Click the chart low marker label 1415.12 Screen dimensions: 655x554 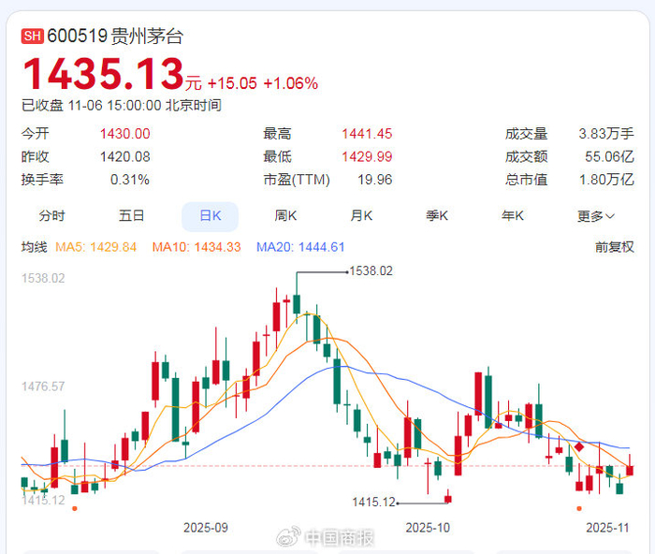click(x=373, y=502)
